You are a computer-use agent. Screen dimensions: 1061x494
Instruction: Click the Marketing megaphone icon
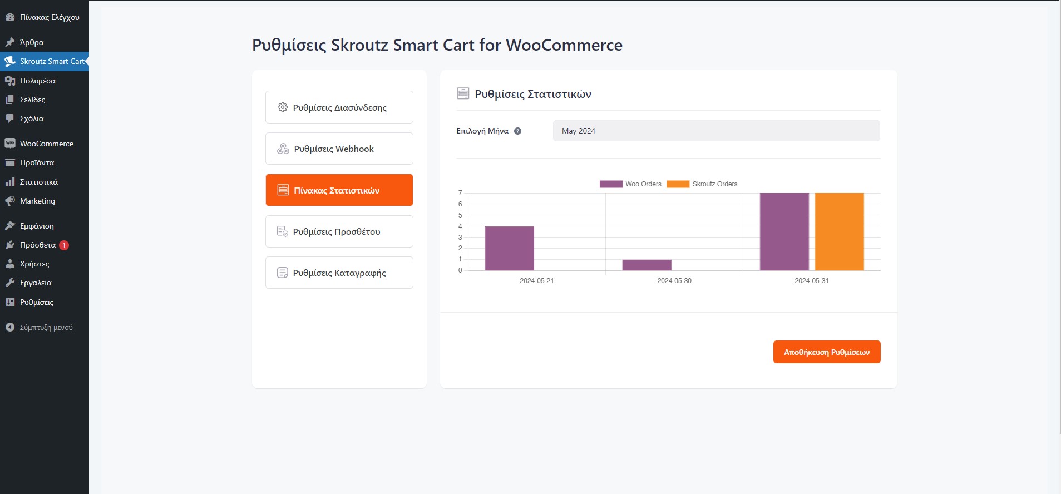click(10, 201)
